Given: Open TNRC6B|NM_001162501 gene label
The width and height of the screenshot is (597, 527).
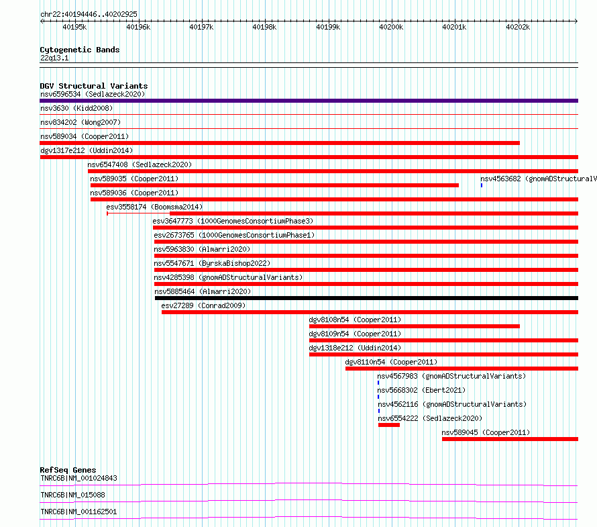Looking at the screenshot, I should click(x=78, y=512).
